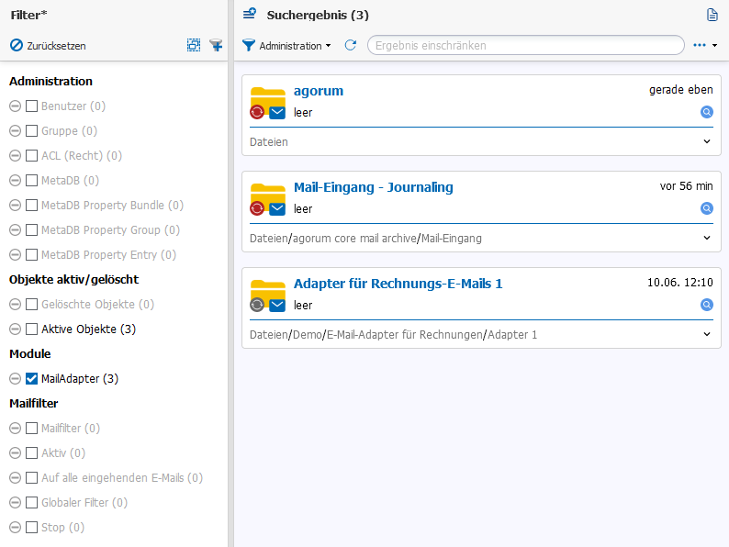Image resolution: width=729 pixels, height=547 pixels.
Task: Check Auf alle eingehenden E-Mails checkbox
Action: click(x=31, y=478)
